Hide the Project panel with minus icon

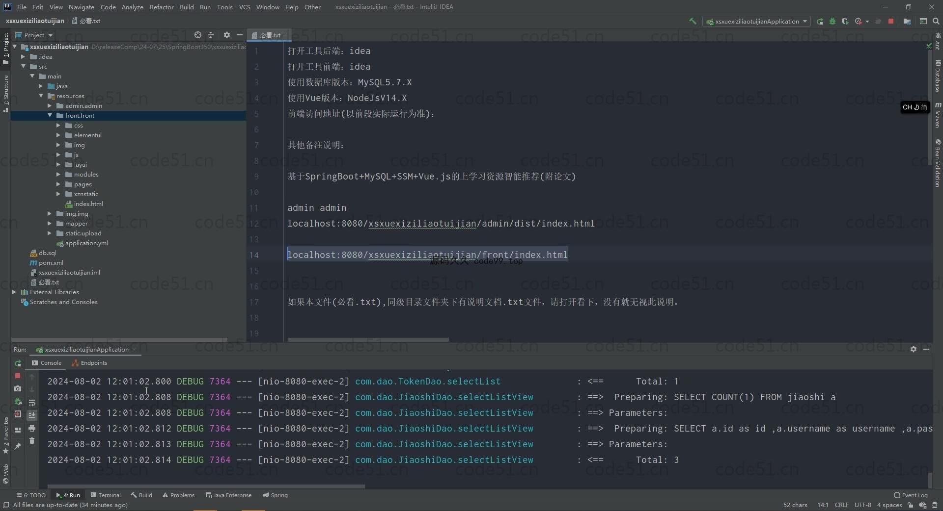(x=240, y=35)
